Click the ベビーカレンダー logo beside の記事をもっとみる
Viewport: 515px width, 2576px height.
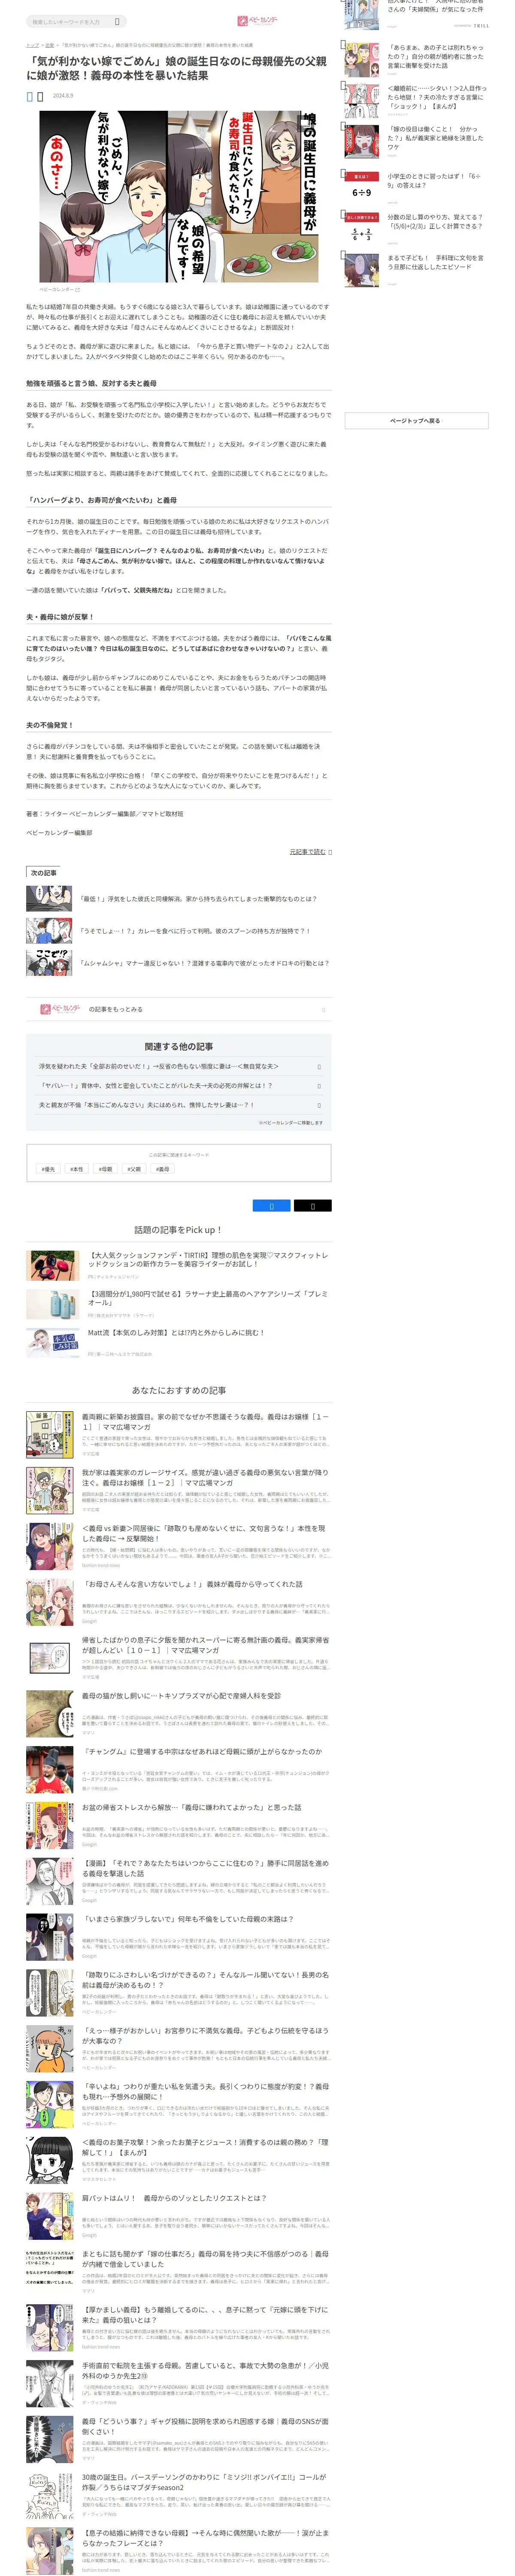coord(60,1009)
